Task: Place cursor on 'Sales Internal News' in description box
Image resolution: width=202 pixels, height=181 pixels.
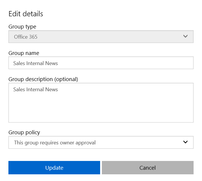Action: [36, 89]
